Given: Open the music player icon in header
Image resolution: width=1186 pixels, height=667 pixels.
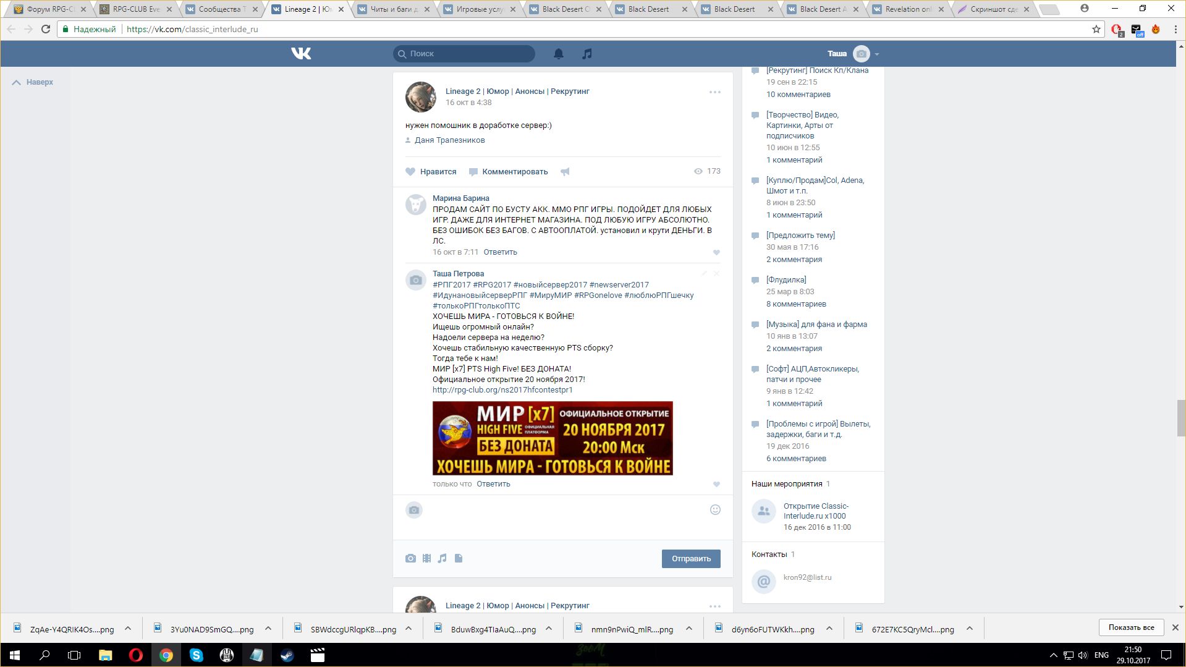Looking at the screenshot, I should tap(587, 54).
